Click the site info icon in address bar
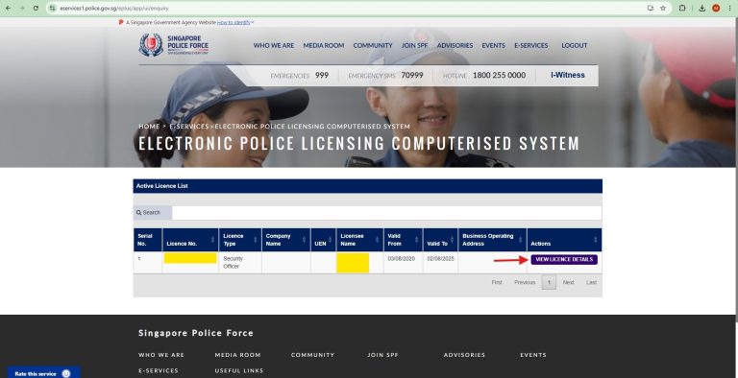 (52, 8)
